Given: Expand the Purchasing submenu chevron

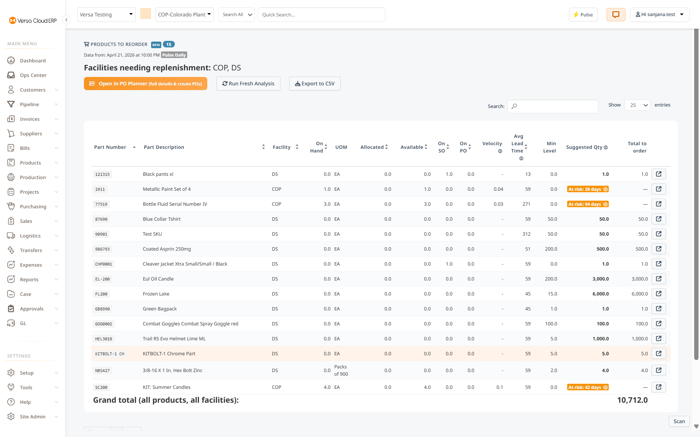Looking at the screenshot, I should 56,206.
